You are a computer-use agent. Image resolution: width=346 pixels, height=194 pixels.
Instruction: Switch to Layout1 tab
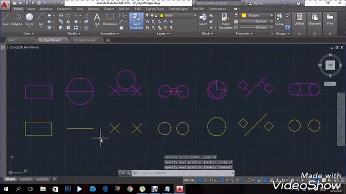coord(25,179)
